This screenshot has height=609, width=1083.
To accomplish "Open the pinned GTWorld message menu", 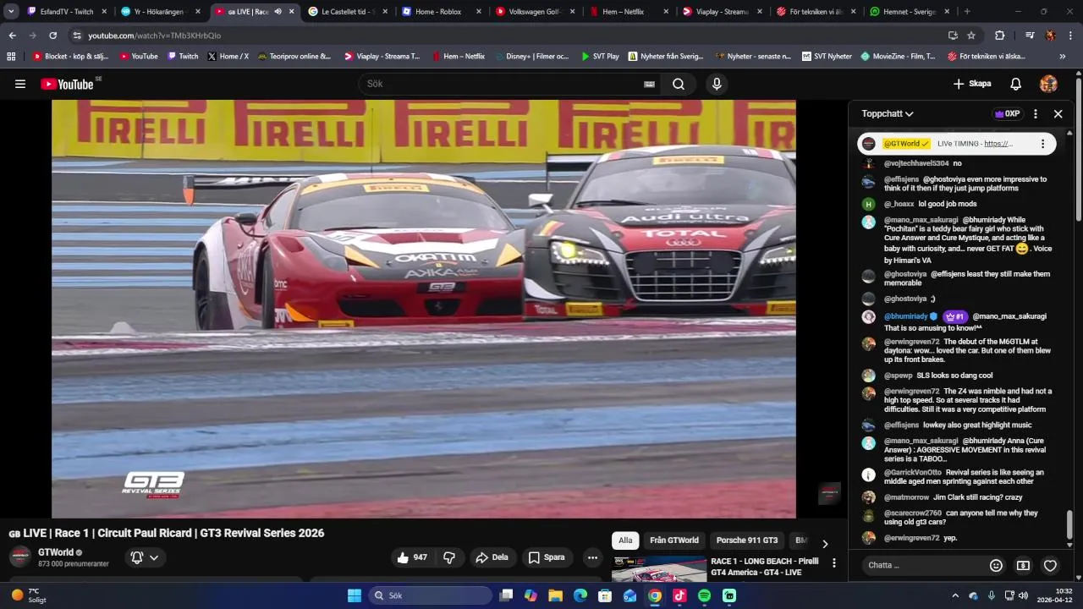I will coord(1042,144).
